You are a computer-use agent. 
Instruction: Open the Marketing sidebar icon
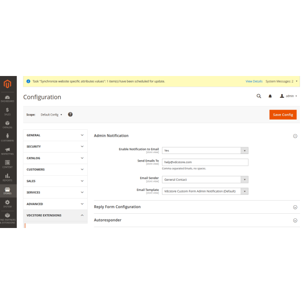tap(8, 150)
